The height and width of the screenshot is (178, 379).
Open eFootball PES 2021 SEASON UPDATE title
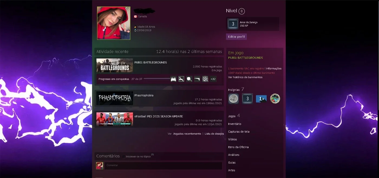coord(159,116)
